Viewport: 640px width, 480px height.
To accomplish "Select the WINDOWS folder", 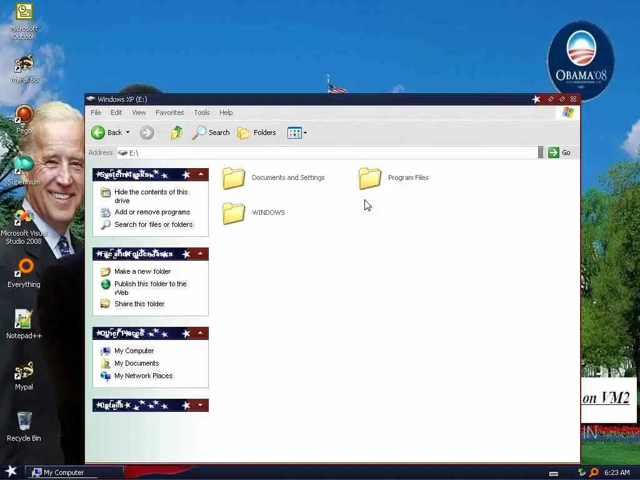I will 254,212.
